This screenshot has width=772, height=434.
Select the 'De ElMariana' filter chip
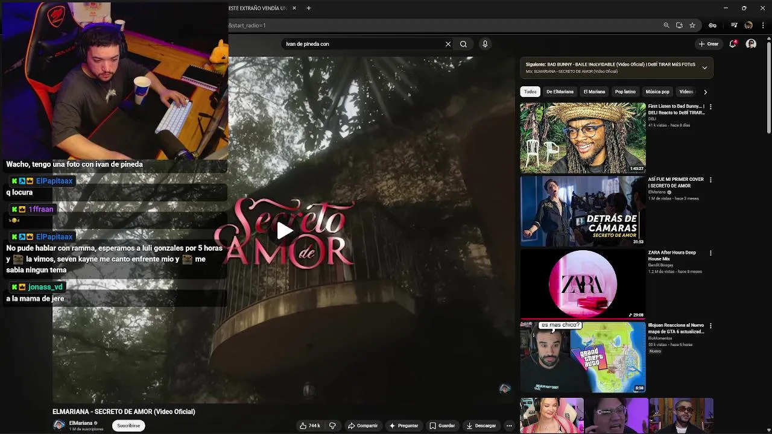tap(560, 92)
